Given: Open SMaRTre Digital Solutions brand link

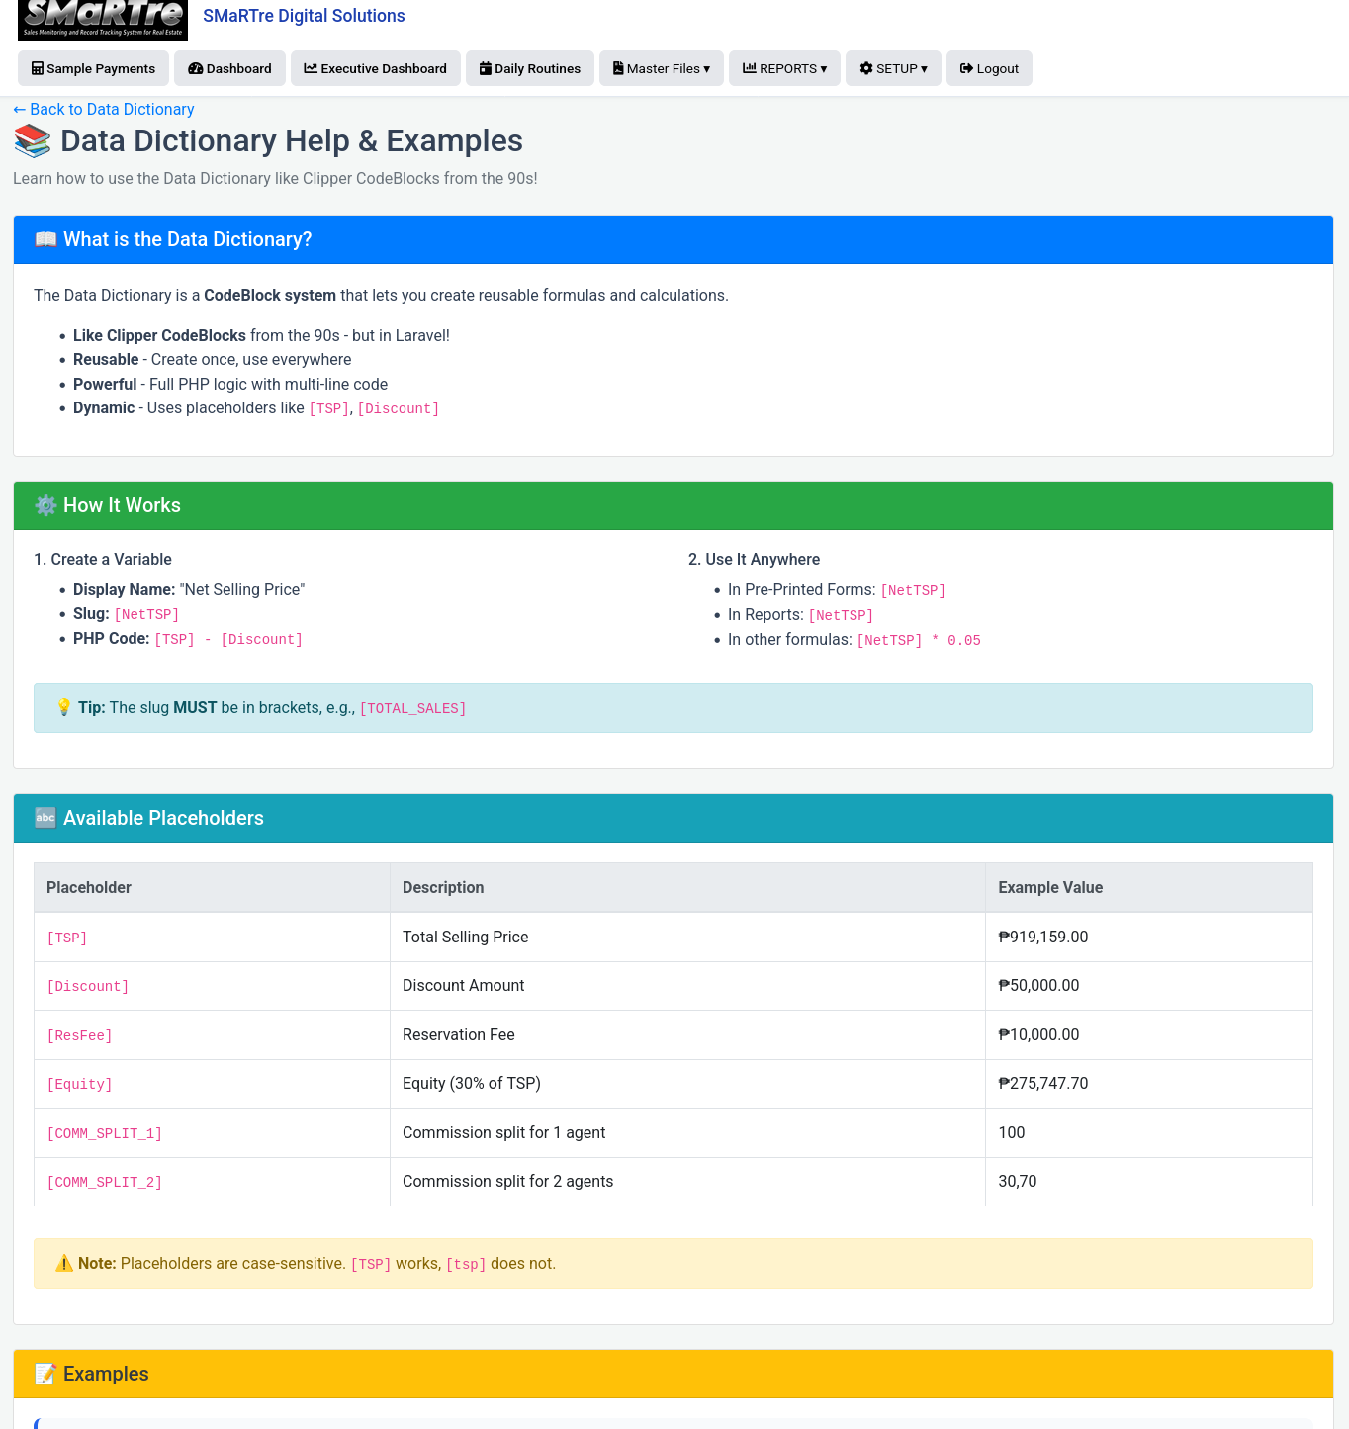Looking at the screenshot, I should 304,16.
